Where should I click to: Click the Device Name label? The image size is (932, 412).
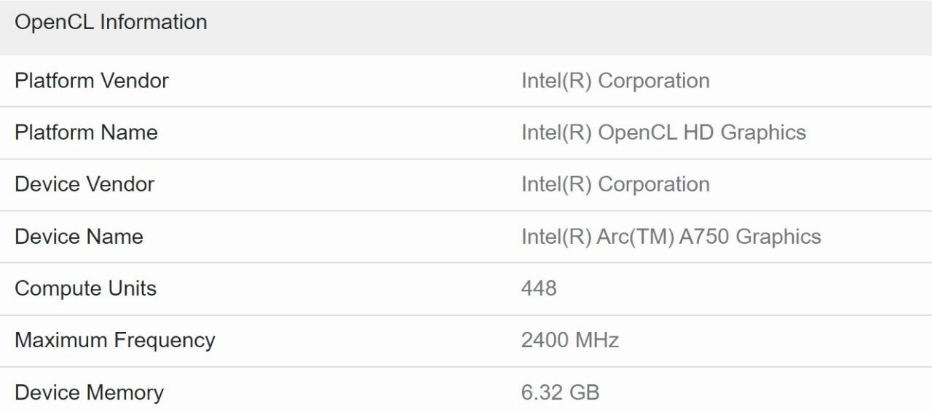79,237
